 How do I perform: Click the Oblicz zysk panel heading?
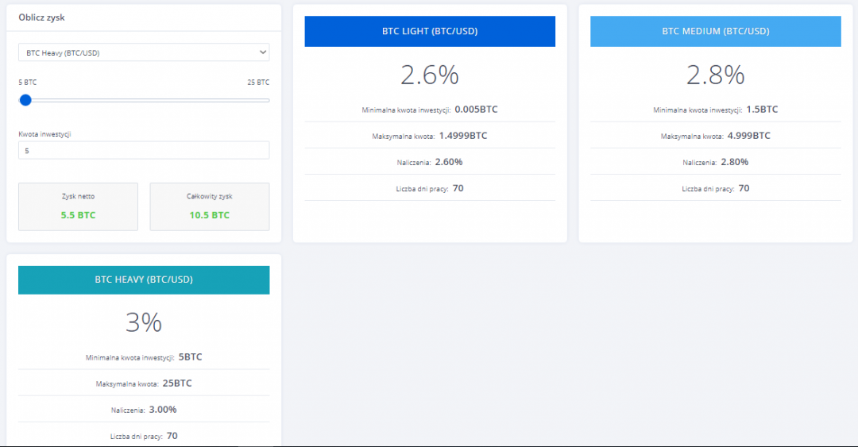point(41,17)
